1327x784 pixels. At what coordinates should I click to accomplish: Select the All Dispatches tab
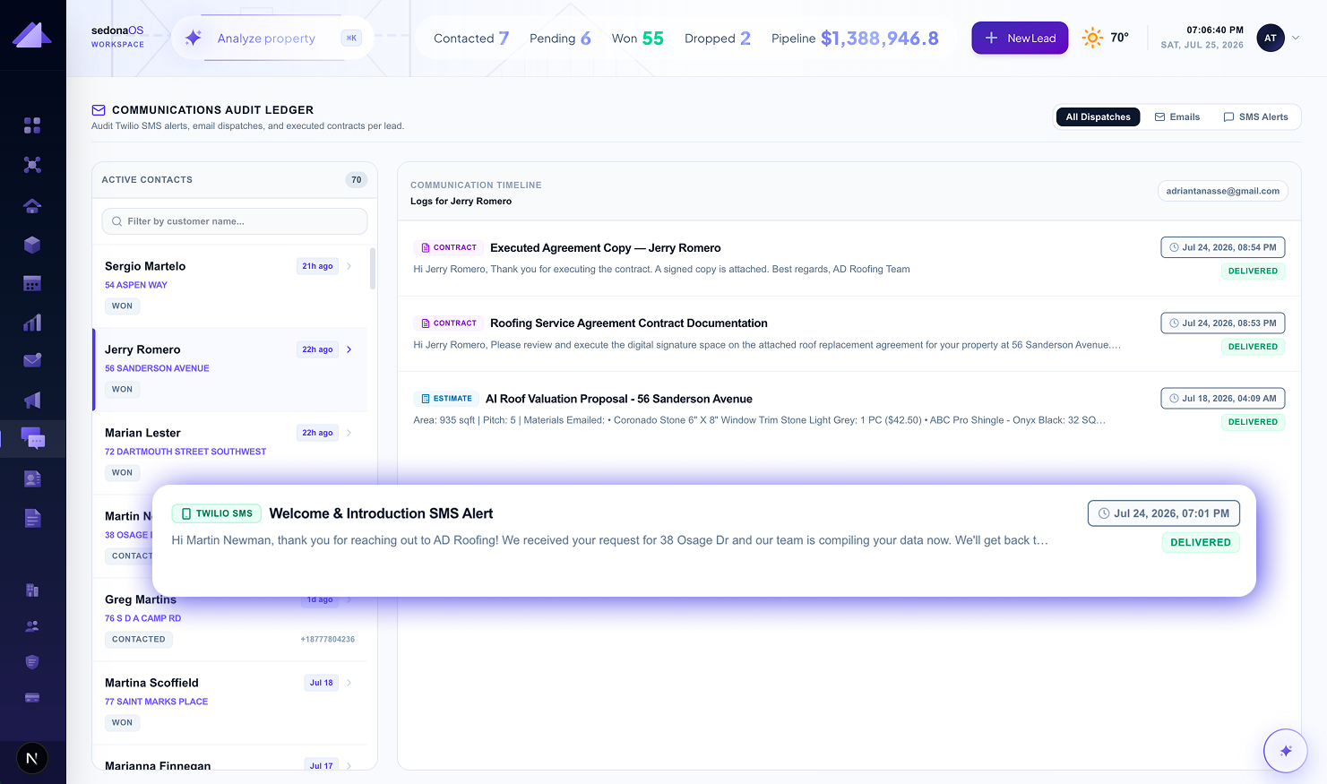pos(1098,117)
